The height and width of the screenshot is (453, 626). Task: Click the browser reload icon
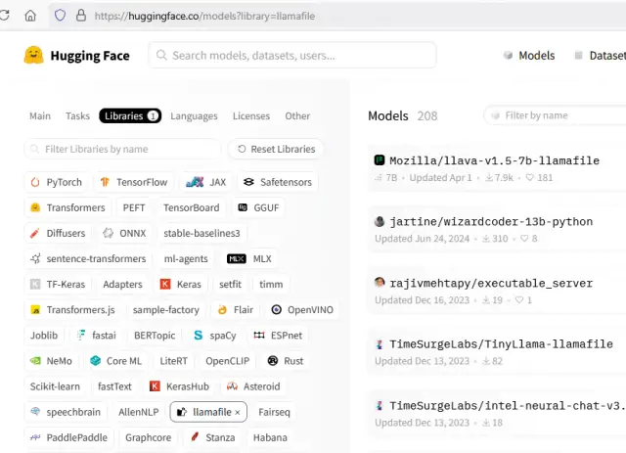4,16
